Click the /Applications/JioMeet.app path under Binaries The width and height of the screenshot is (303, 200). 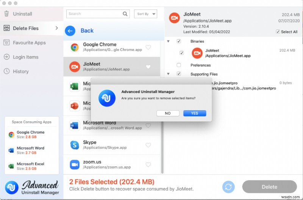(x=228, y=56)
